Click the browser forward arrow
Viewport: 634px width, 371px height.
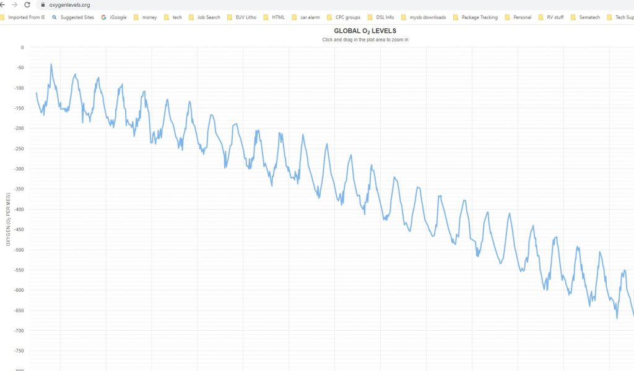pos(14,5)
